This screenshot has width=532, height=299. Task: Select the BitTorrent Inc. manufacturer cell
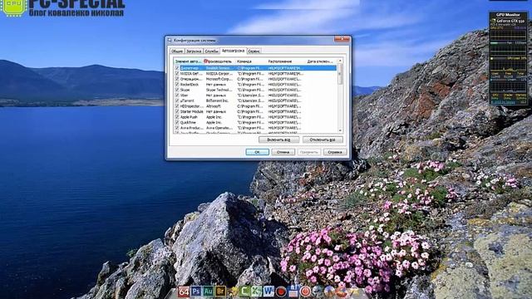tap(217, 100)
